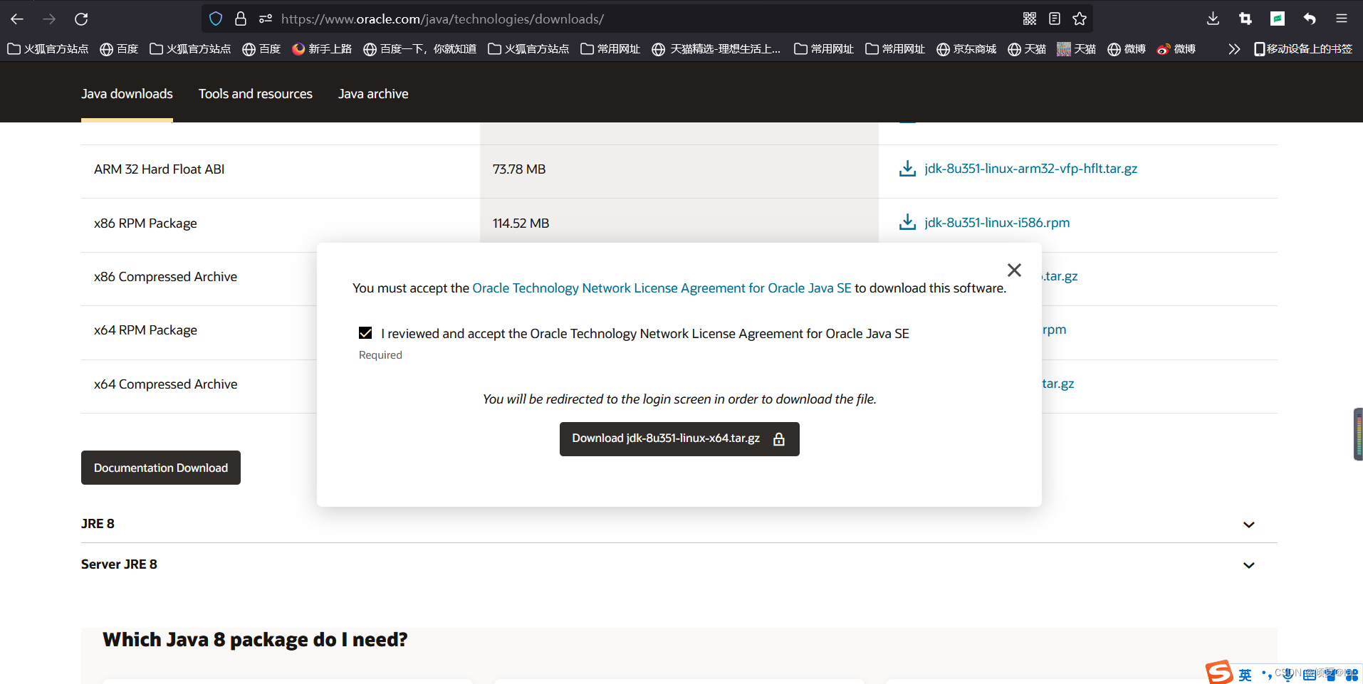Switch to the Java archive tab
Image resolution: width=1363 pixels, height=684 pixels.
tap(373, 94)
